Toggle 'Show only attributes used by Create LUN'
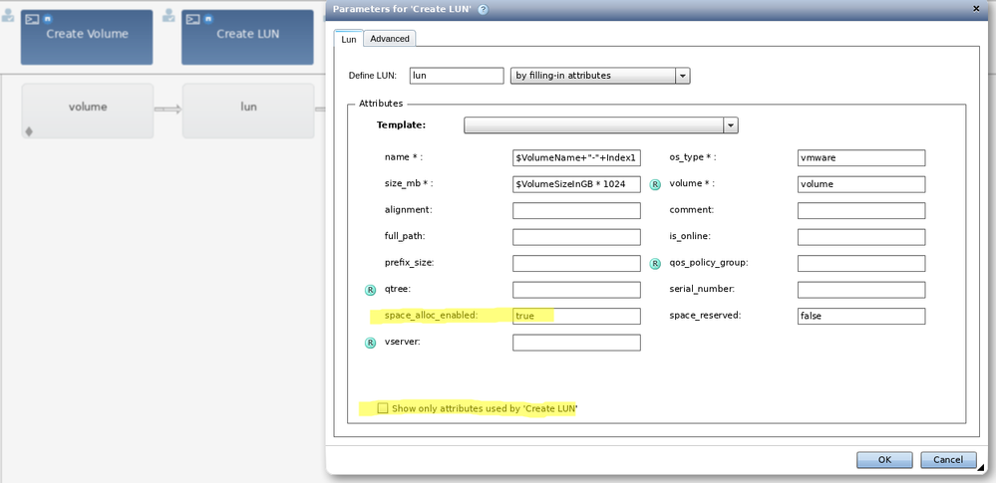Screen dimensions: 996x483 pos(383,408)
